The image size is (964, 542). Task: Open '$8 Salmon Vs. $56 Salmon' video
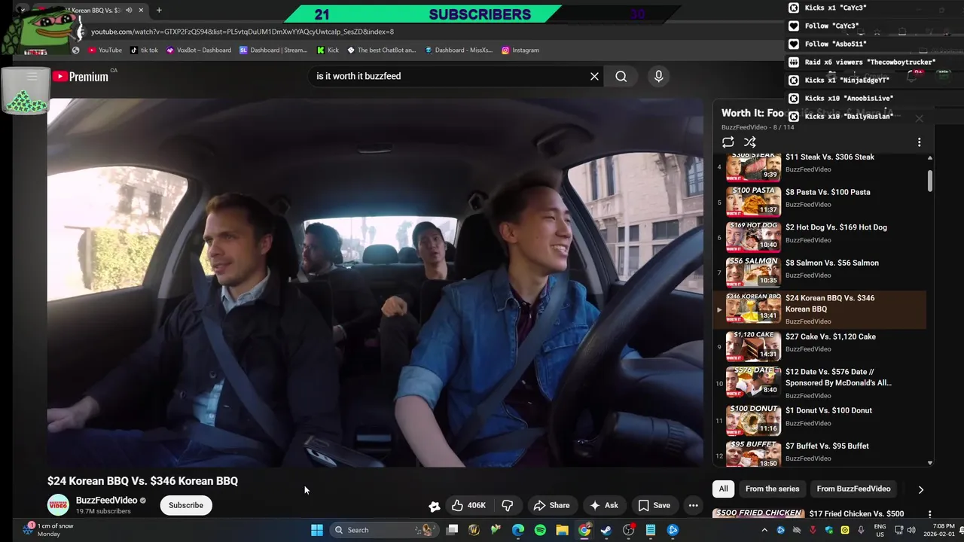819,272
